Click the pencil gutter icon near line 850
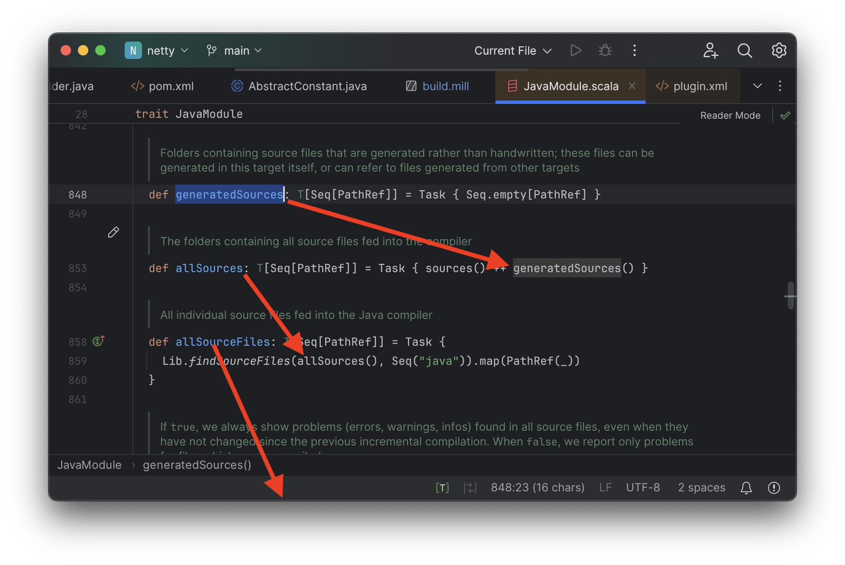845x565 pixels. pyautogui.click(x=113, y=232)
